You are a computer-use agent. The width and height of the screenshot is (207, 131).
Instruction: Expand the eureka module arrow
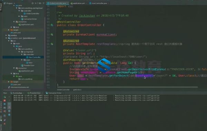tap(6, 36)
